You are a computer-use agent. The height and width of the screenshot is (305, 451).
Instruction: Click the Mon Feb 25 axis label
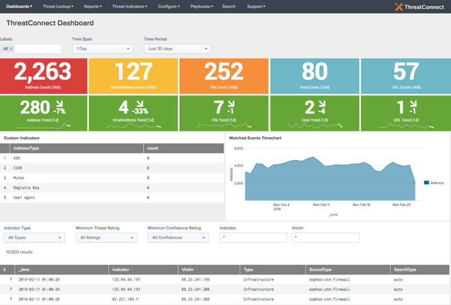(401, 205)
